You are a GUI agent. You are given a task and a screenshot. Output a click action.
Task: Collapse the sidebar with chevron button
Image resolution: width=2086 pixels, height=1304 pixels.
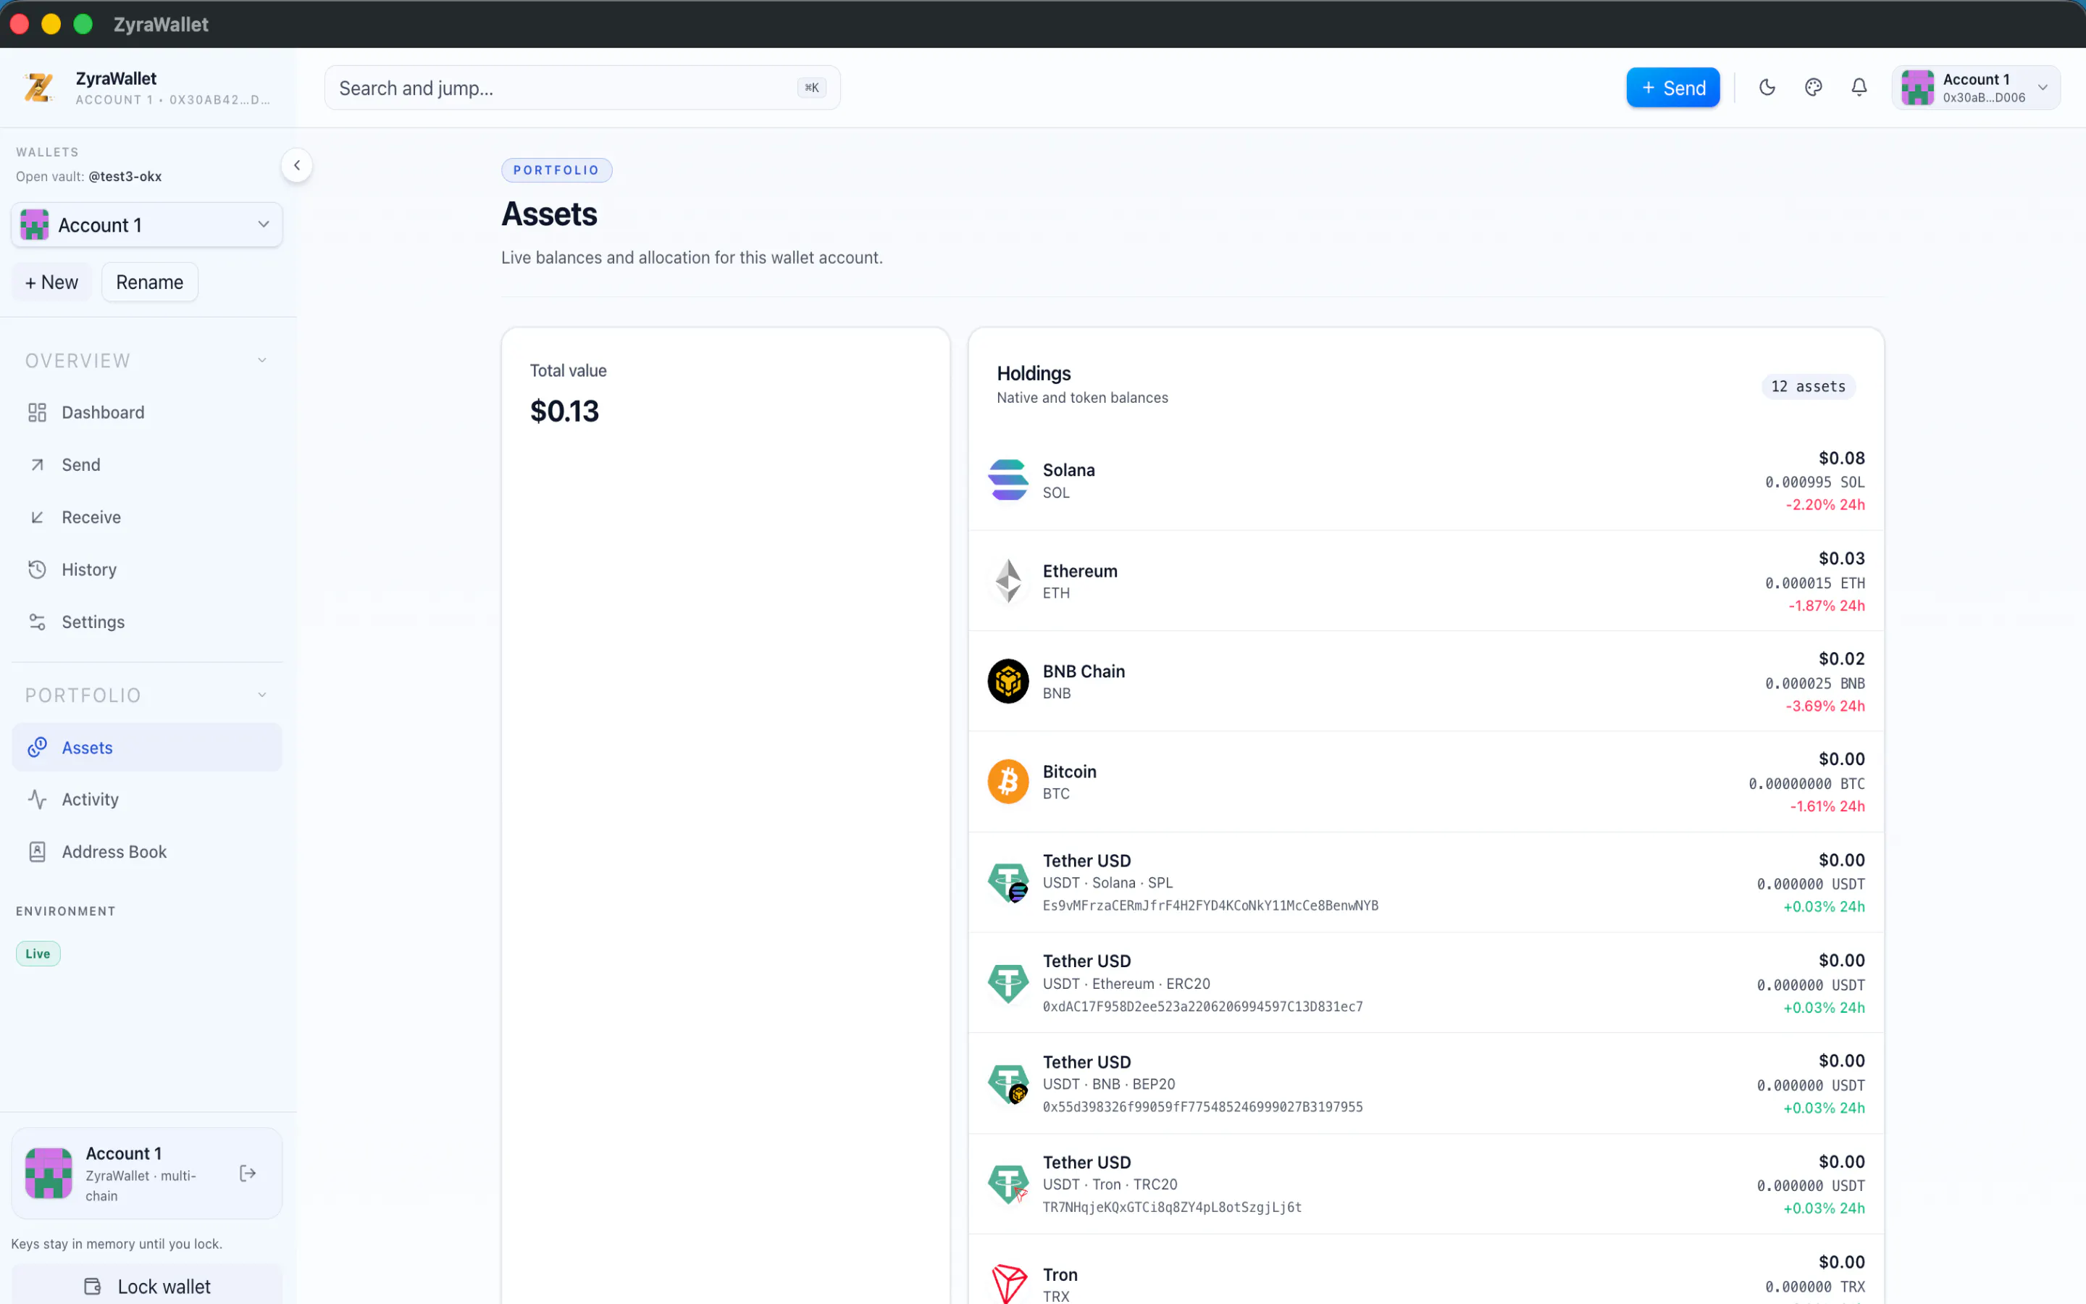pyautogui.click(x=296, y=164)
